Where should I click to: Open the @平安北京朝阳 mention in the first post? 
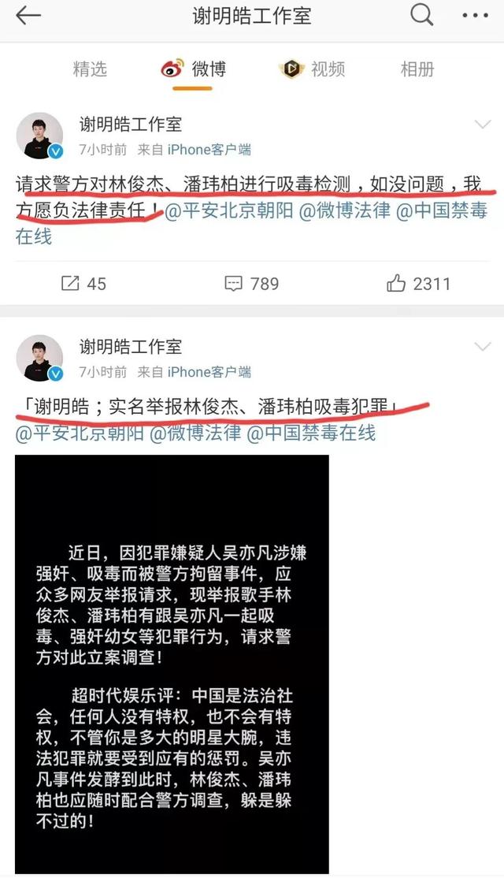click(x=229, y=210)
